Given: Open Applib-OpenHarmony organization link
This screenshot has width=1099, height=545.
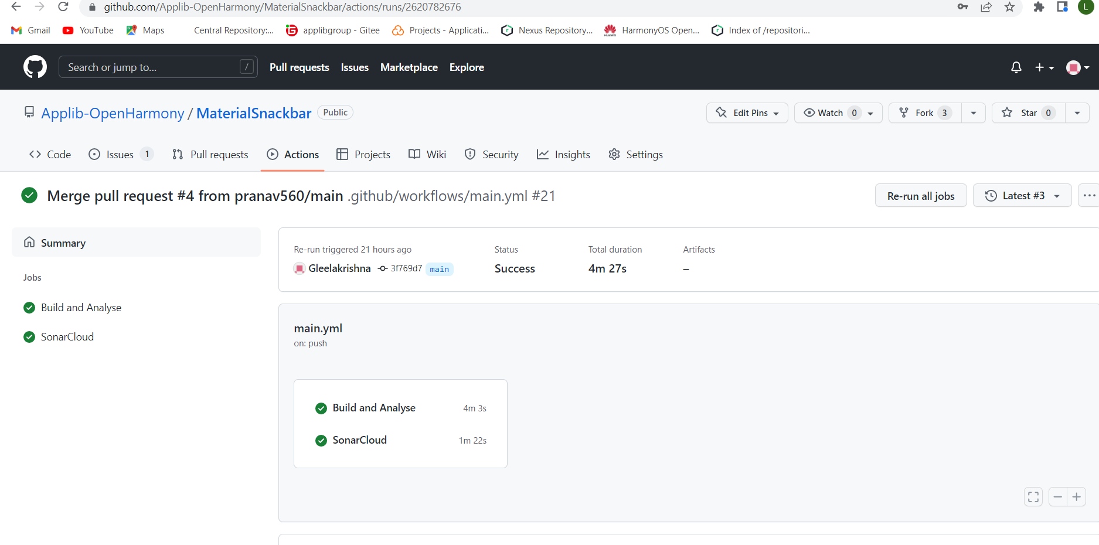Looking at the screenshot, I should coord(113,113).
